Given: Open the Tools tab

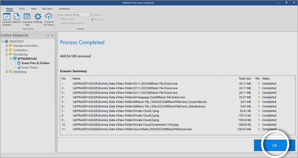Looking at the screenshot, I should point(22,9).
